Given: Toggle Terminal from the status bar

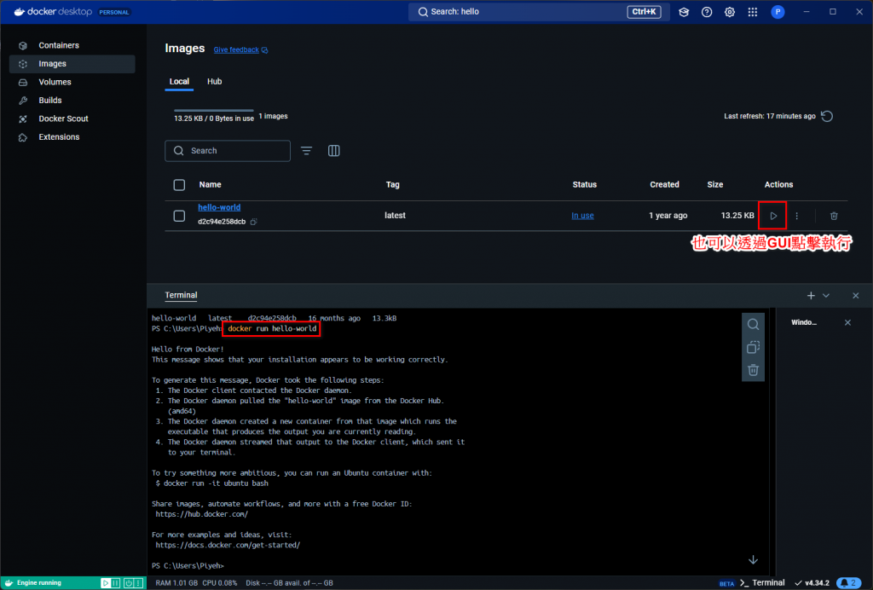Looking at the screenshot, I should (762, 583).
